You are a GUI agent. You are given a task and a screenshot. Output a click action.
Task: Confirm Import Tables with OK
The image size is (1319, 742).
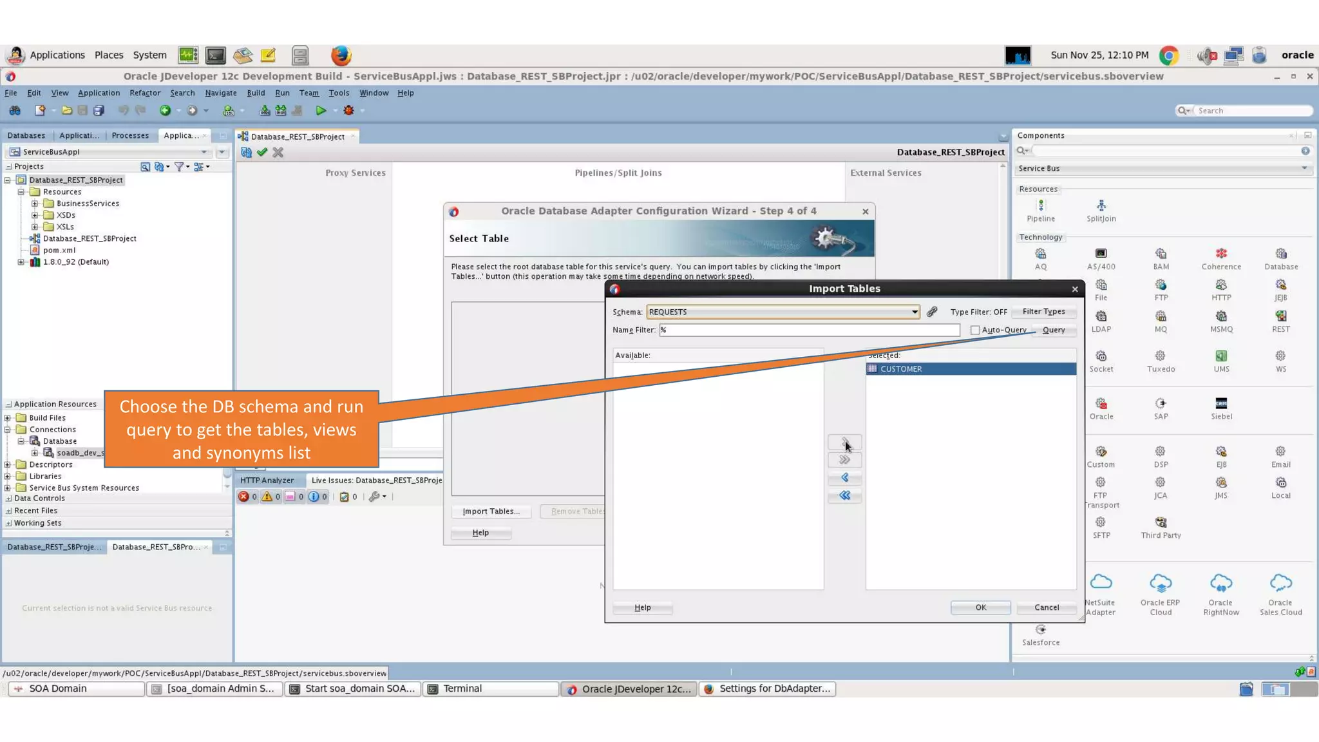click(x=980, y=608)
